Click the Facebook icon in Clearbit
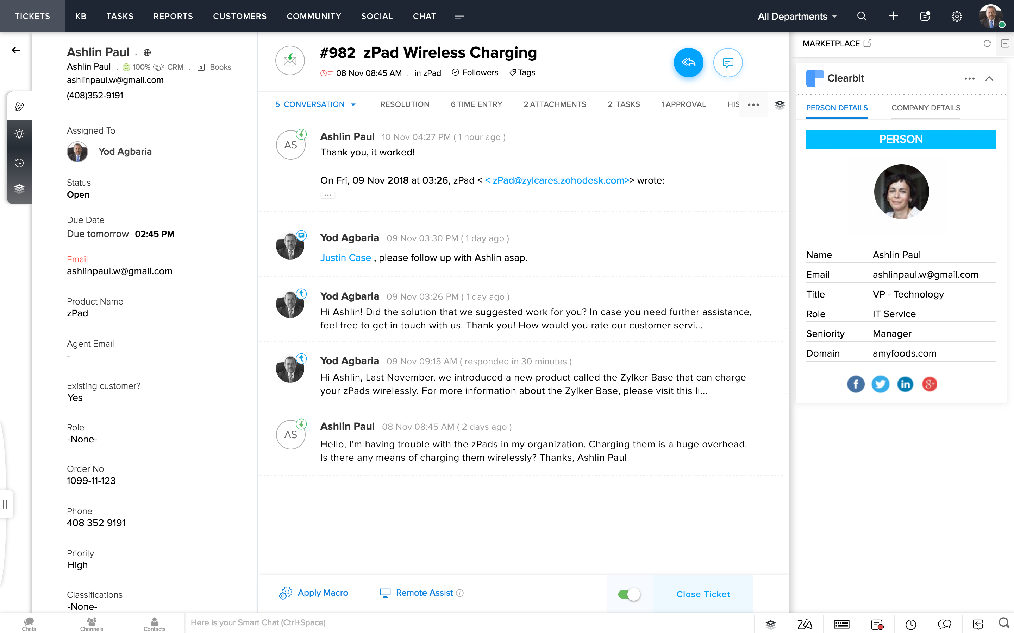Image resolution: width=1014 pixels, height=633 pixels. pos(855,384)
